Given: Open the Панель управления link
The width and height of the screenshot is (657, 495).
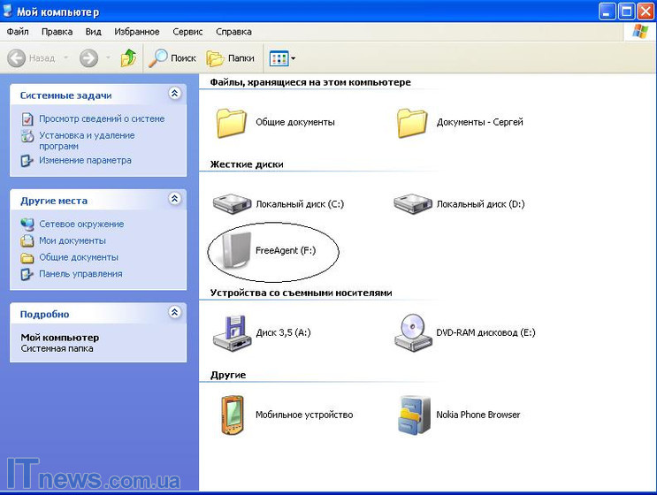Looking at the screenshot, I should [80, 274].
